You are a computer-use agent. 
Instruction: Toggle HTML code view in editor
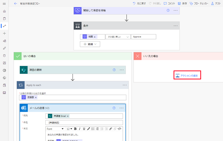pyautogui.click(x=119, y=129)
